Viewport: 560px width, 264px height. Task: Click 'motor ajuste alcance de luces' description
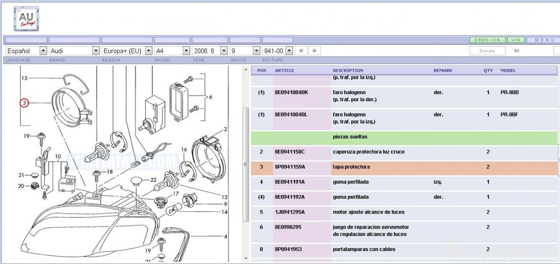coord(369,212)
